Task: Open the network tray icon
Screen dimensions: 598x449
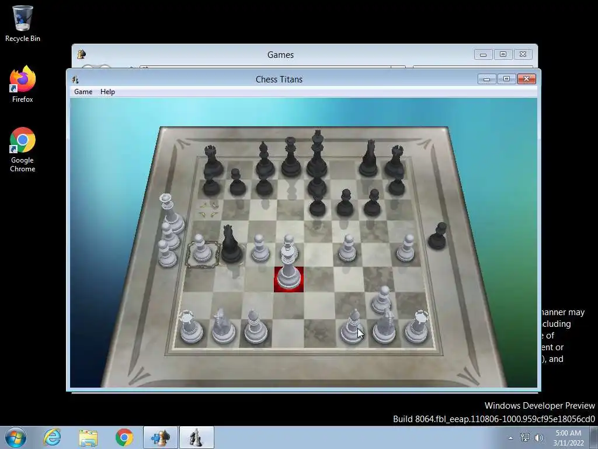Action: click(x=525, y=437)
